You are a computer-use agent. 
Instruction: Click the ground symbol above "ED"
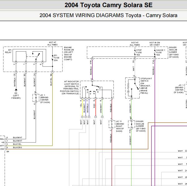tap(16, 90)
